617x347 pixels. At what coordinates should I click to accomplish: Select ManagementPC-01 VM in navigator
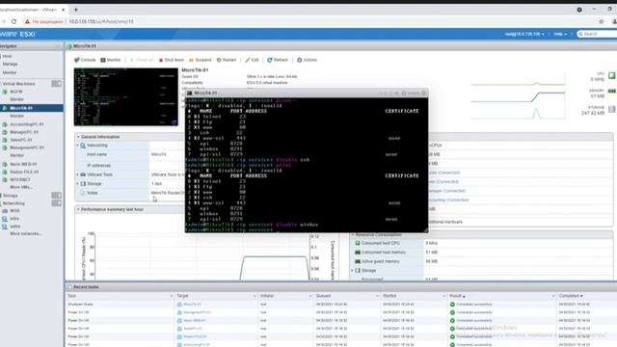27,147
